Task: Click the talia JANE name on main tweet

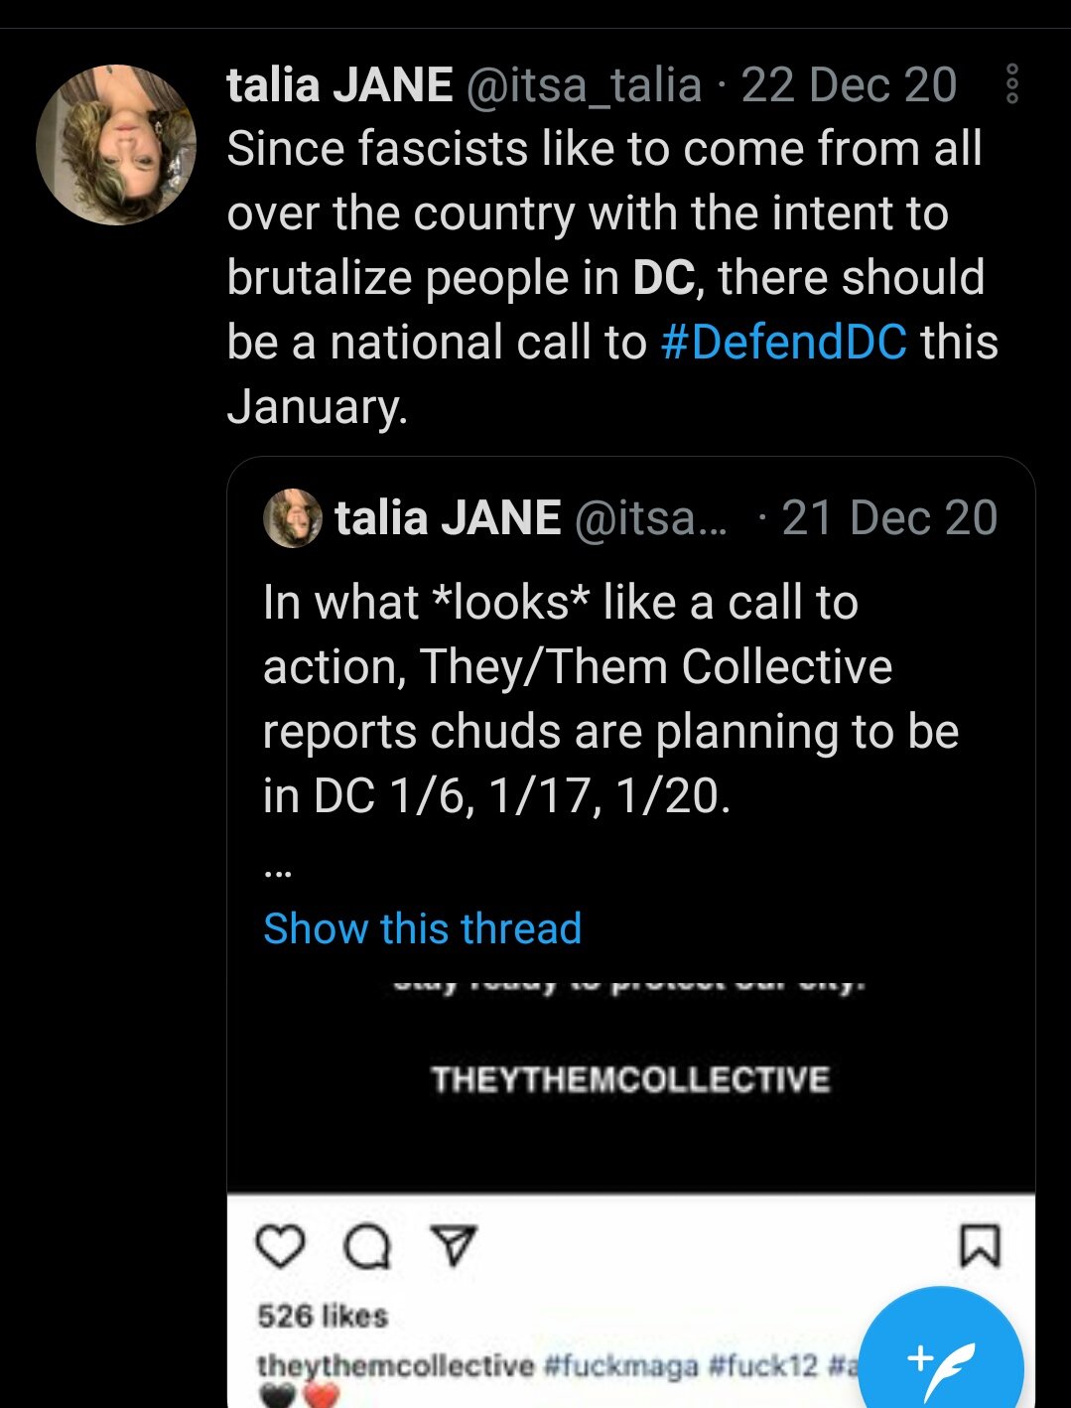Action: (x=339, y=84)
